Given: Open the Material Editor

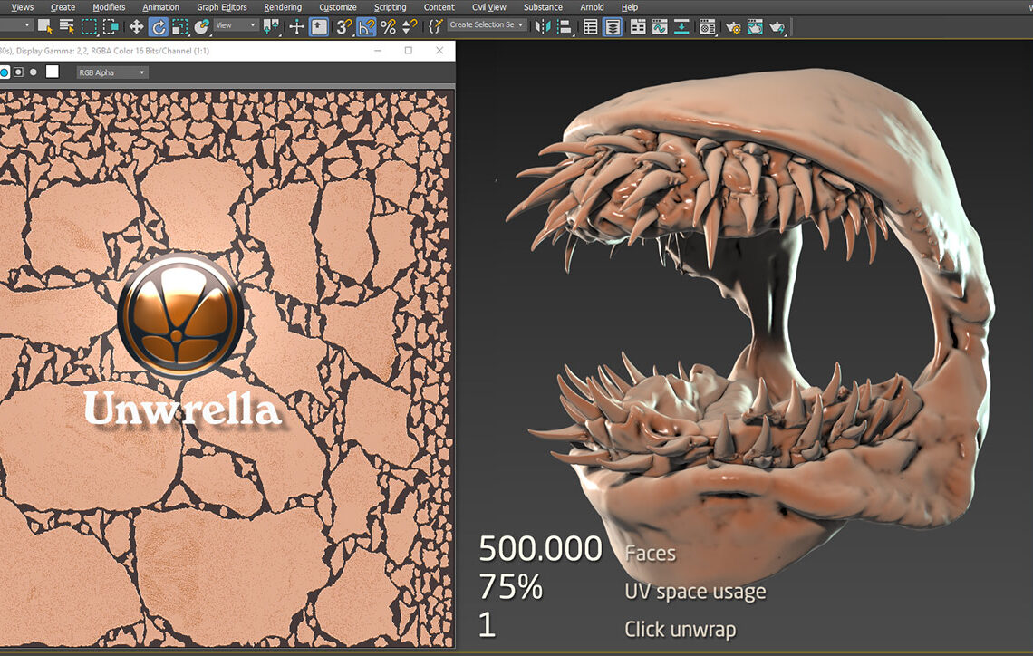Looking at the screenshot, I should tap(709, 26).
